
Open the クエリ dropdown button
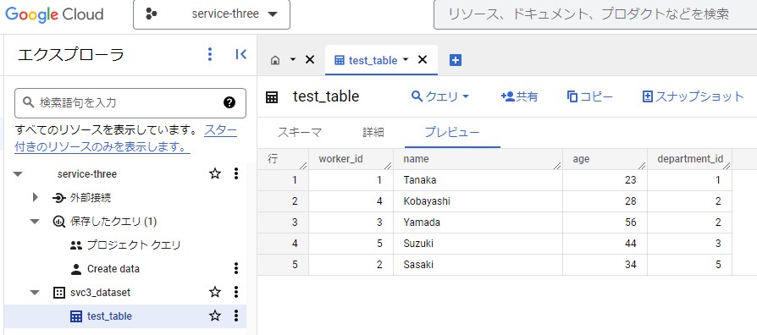click(439, 96)
